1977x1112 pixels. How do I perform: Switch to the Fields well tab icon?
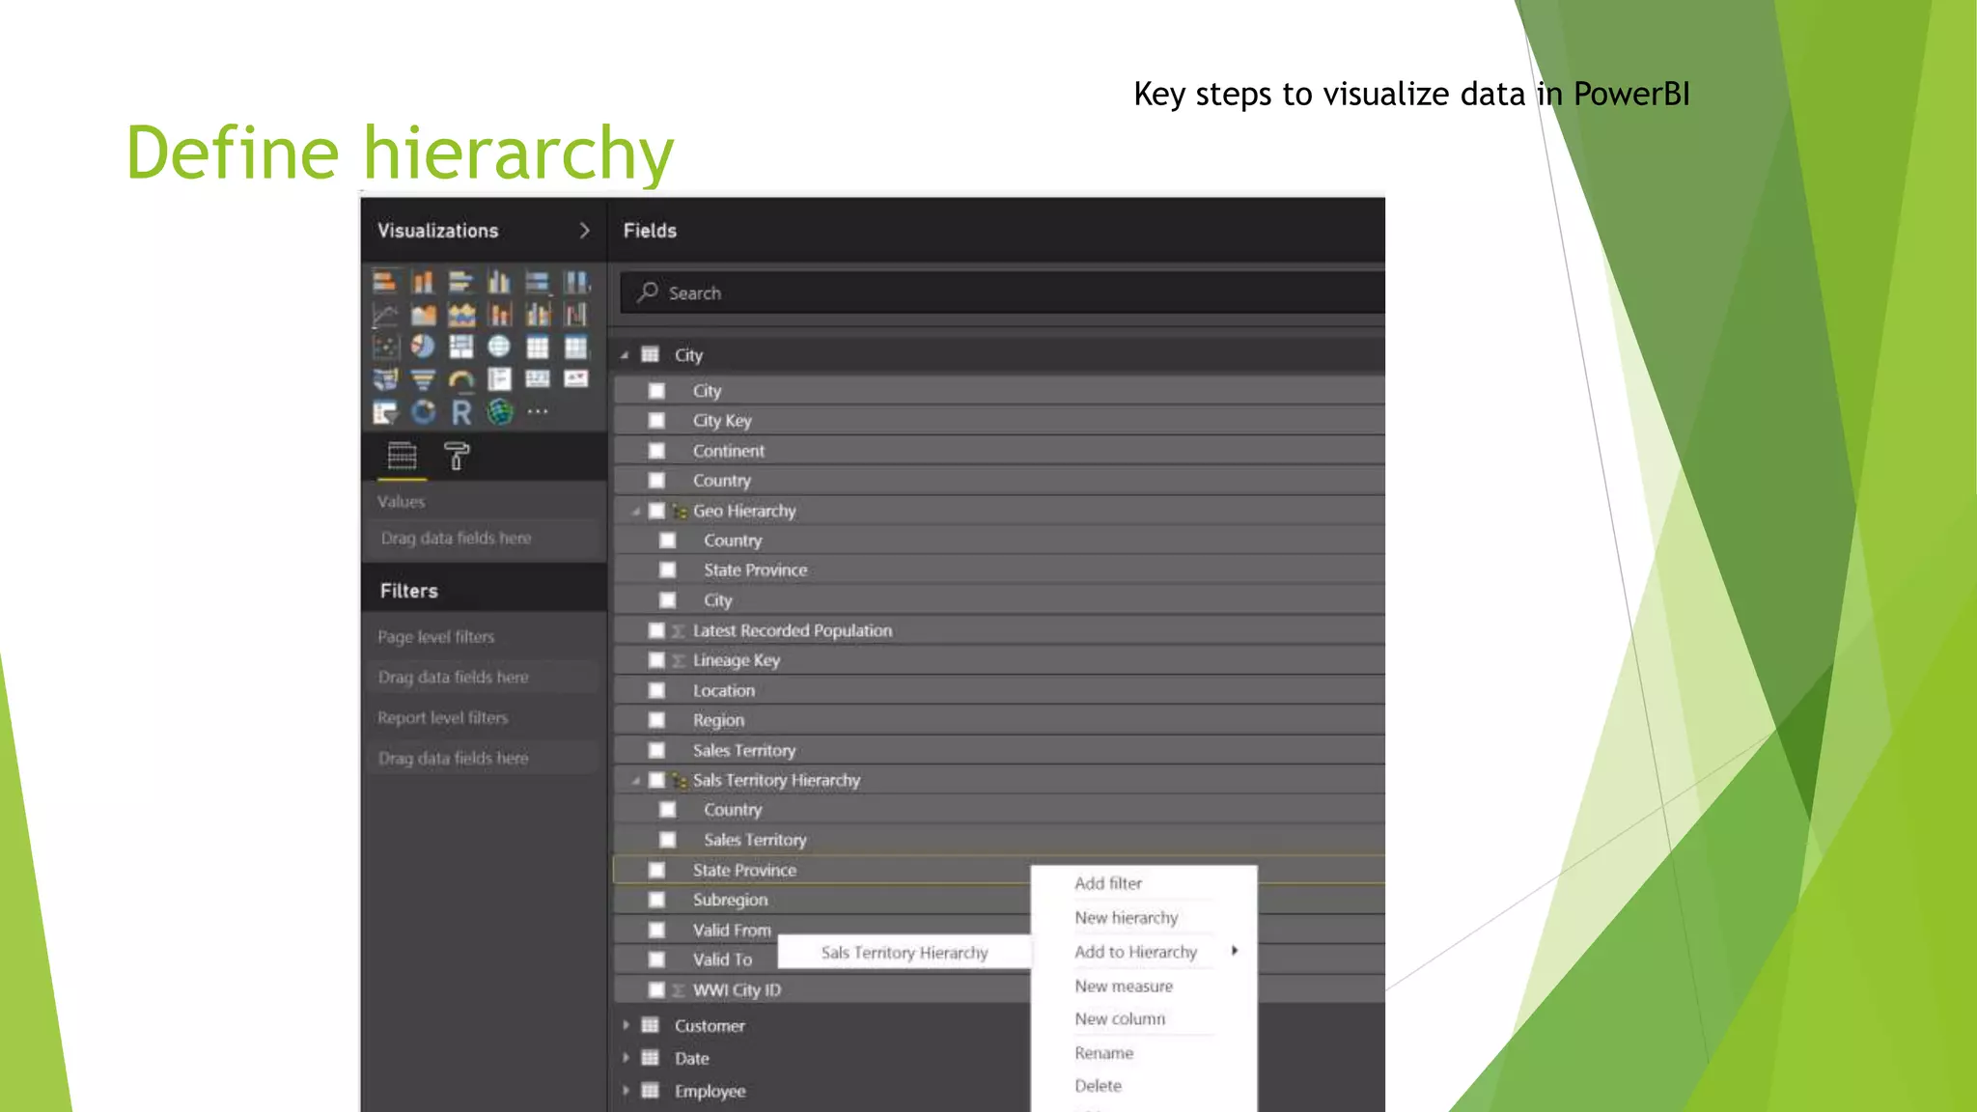(x=402, y=456)
